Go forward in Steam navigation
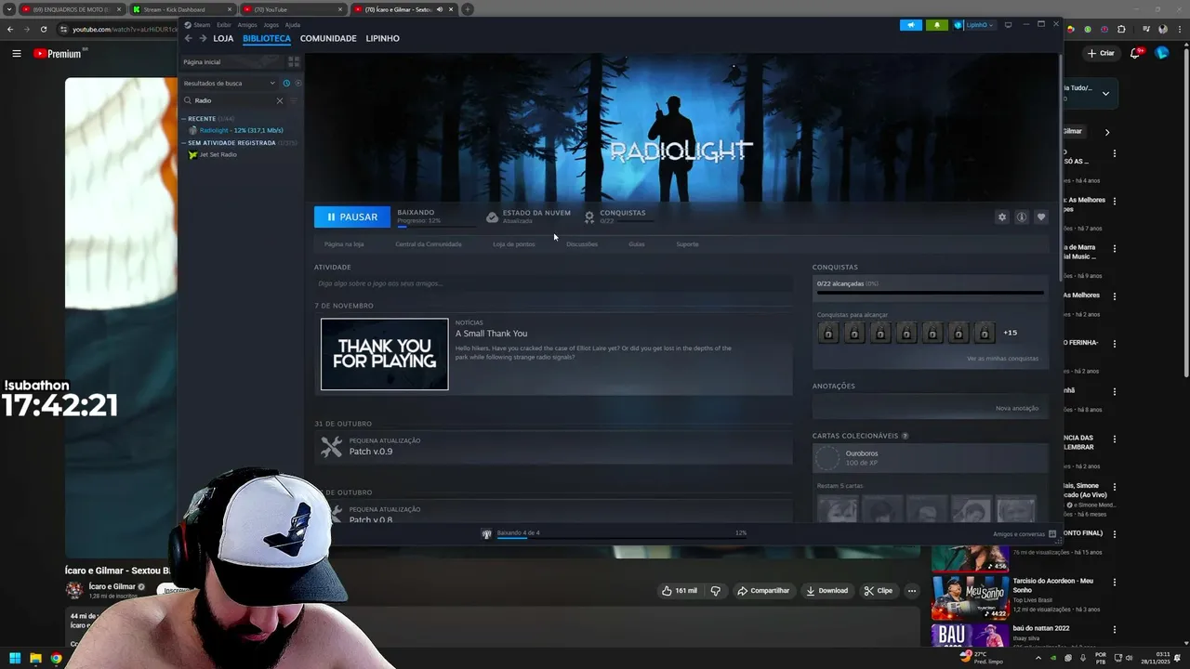 (x=201, y=38)
